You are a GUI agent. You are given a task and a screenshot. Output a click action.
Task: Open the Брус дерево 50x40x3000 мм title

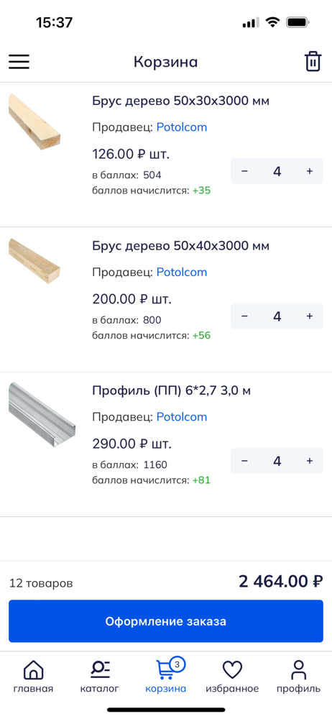180,246
